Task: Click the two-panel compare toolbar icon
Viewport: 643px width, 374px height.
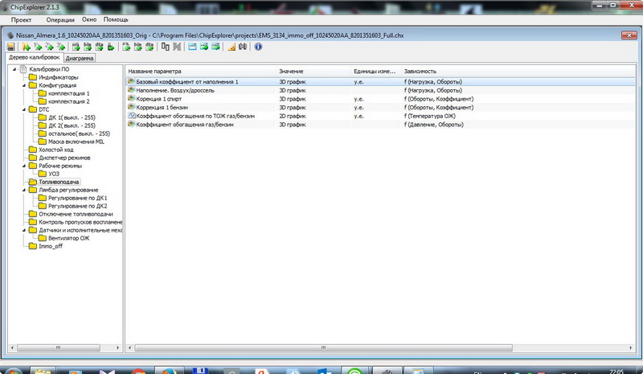Action: point(166,47)
